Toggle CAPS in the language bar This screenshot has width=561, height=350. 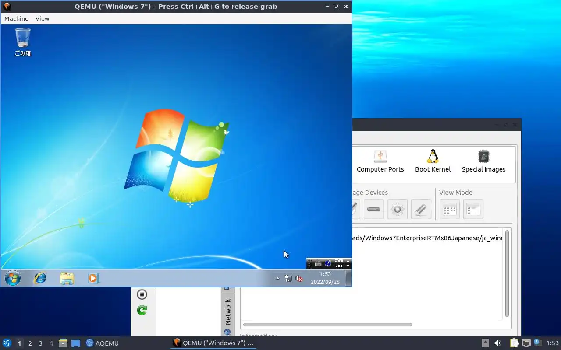tap(339, 261)
